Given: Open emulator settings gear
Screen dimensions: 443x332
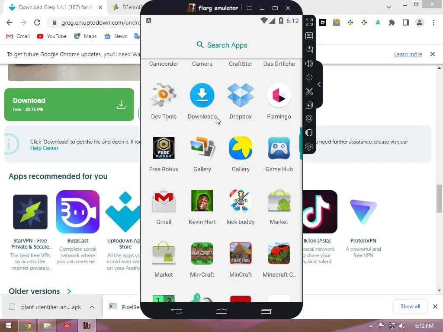Looking at the screenshot, I should (309, 147).
